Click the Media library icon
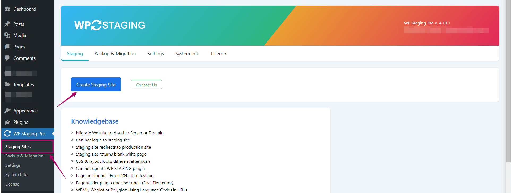The image size is (511, 193). pyautogui.click(x=7, y=35)
